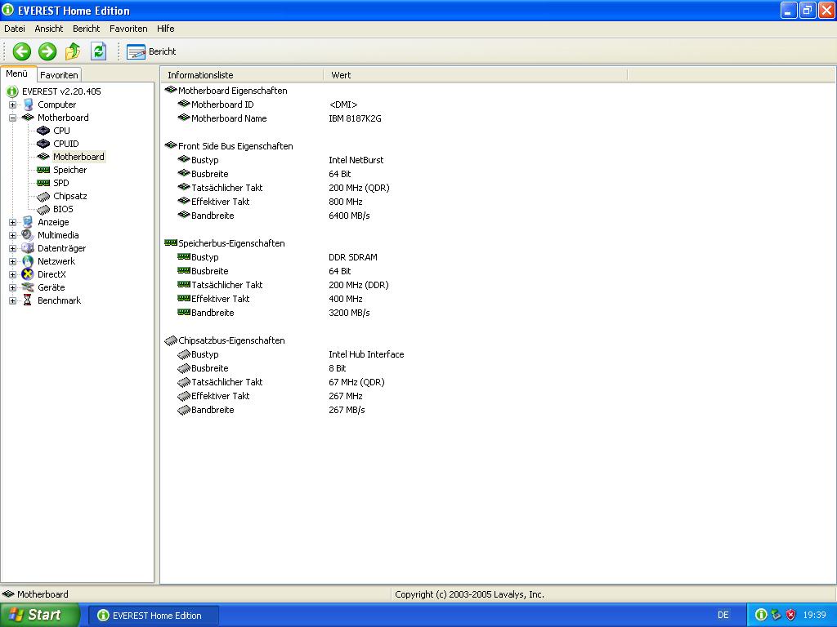Viewport: 837px width, 627px height.
Task: Click the Geräte devices icon
Action: [x=28, y=287]
